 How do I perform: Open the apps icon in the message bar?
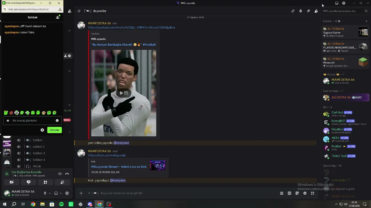pos(312,193)
